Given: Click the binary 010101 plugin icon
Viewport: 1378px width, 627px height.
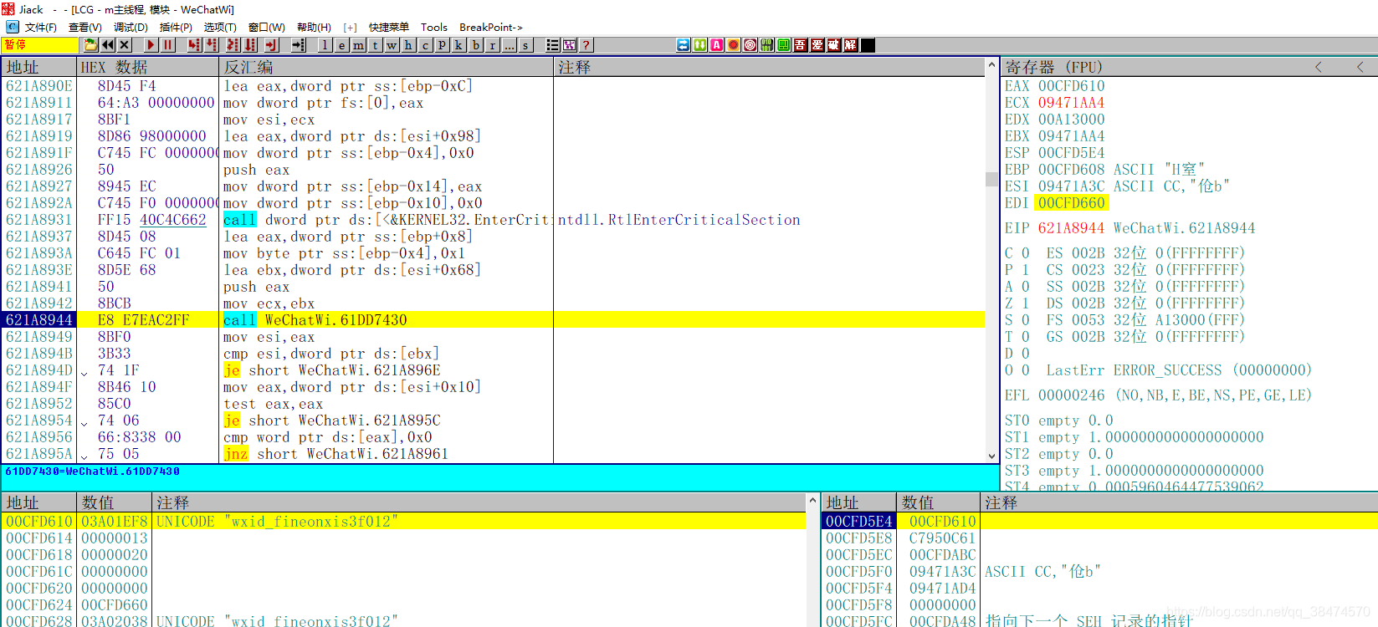Looking at the screenshot, I should [x=767, y=45].
